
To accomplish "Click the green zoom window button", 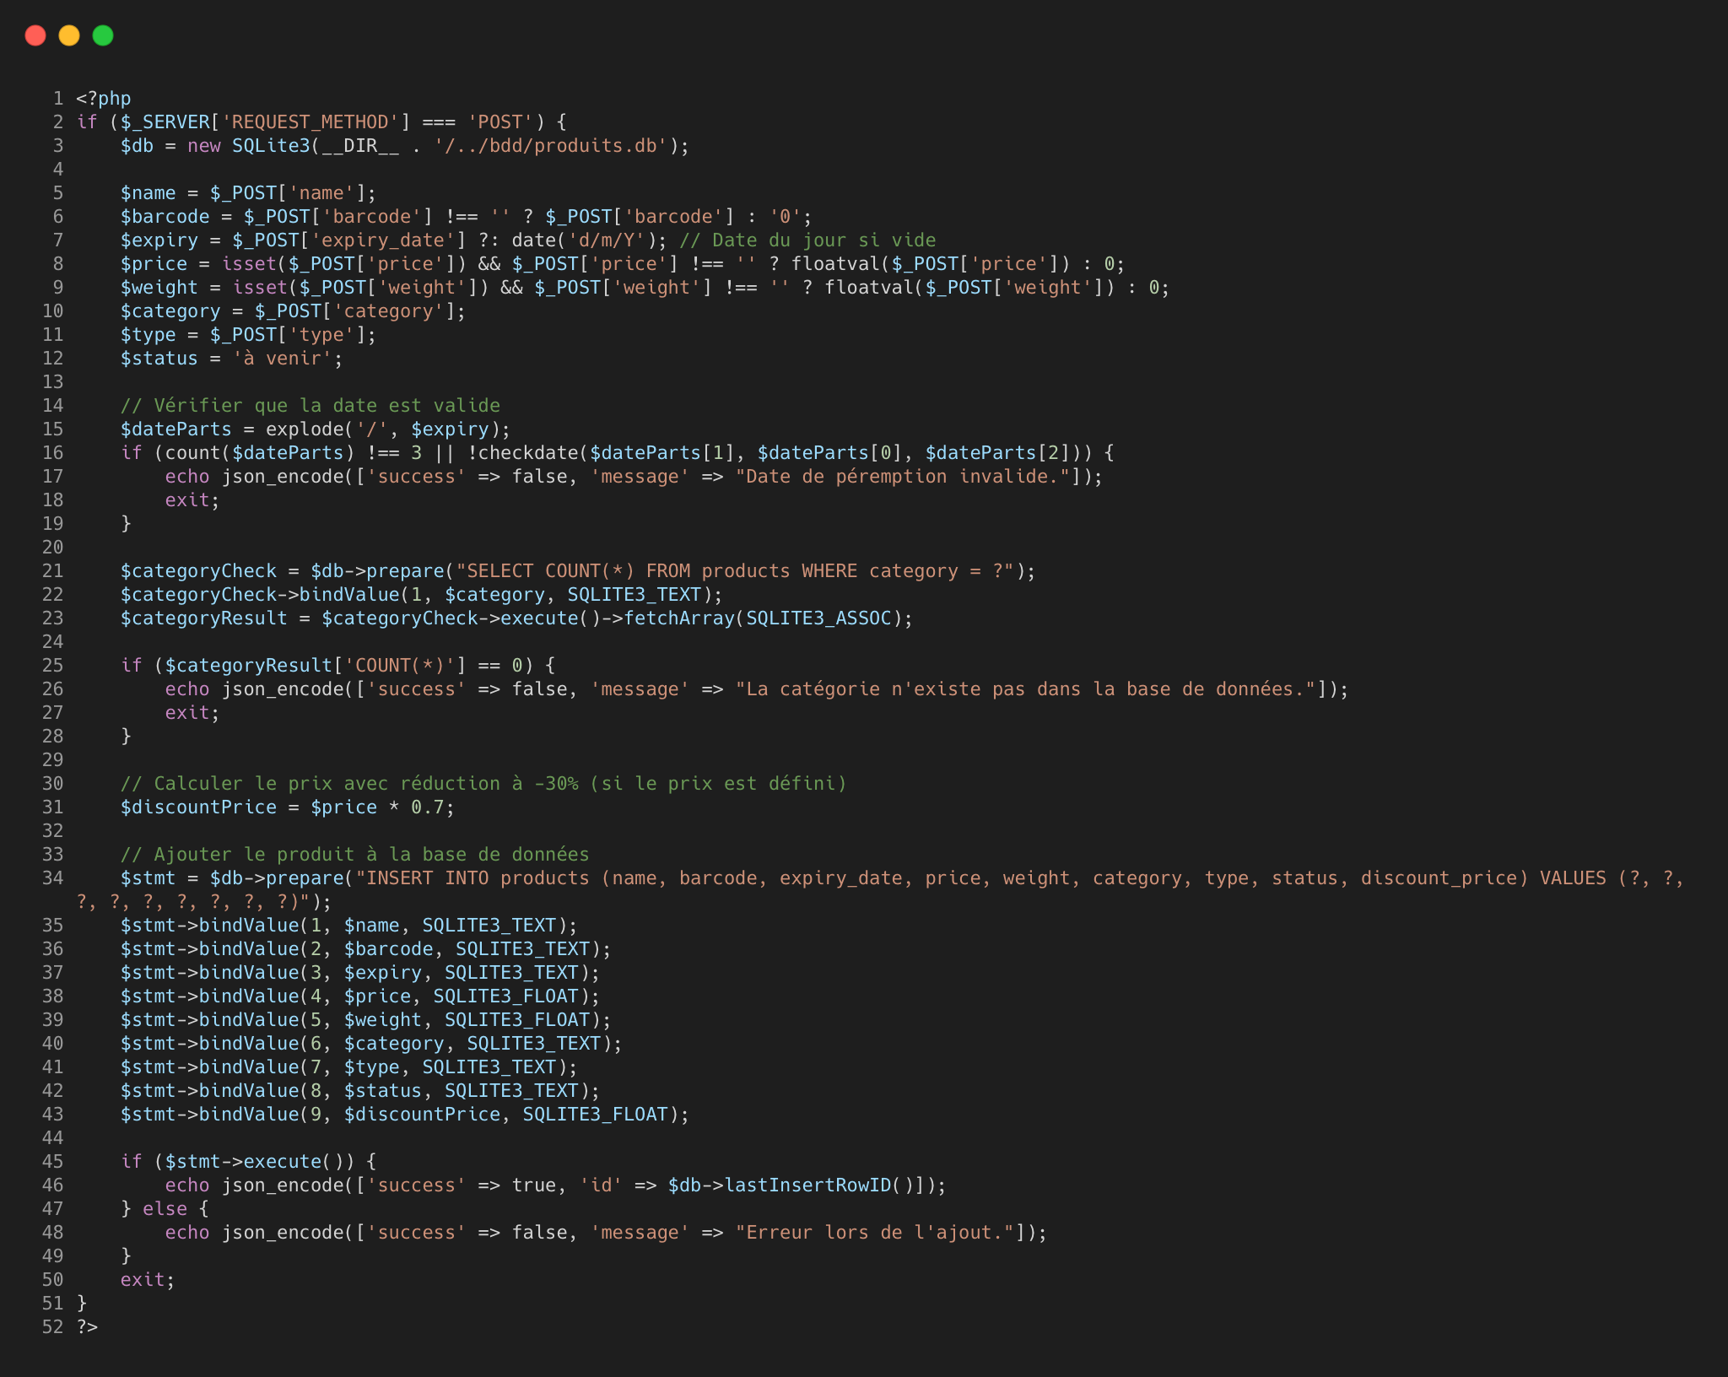I will click(103, 35).
